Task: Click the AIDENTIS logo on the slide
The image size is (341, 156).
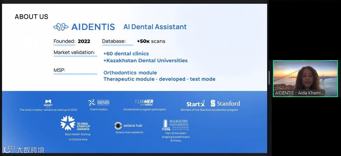Action: click(84, 27)
